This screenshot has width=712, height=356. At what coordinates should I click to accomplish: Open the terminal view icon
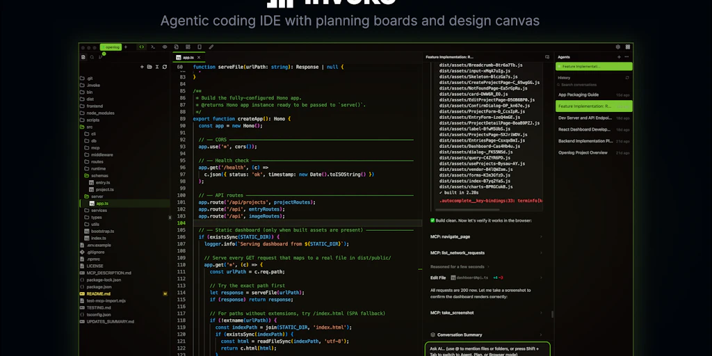click(153, 47)
